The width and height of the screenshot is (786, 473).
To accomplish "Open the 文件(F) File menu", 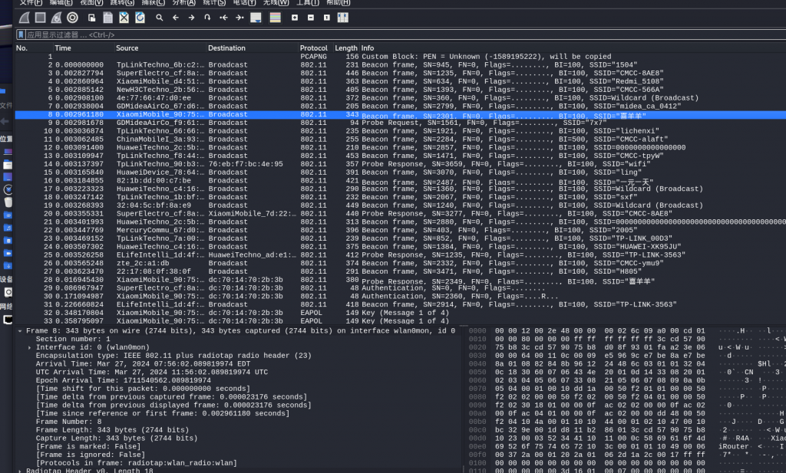I will (31, 2).
